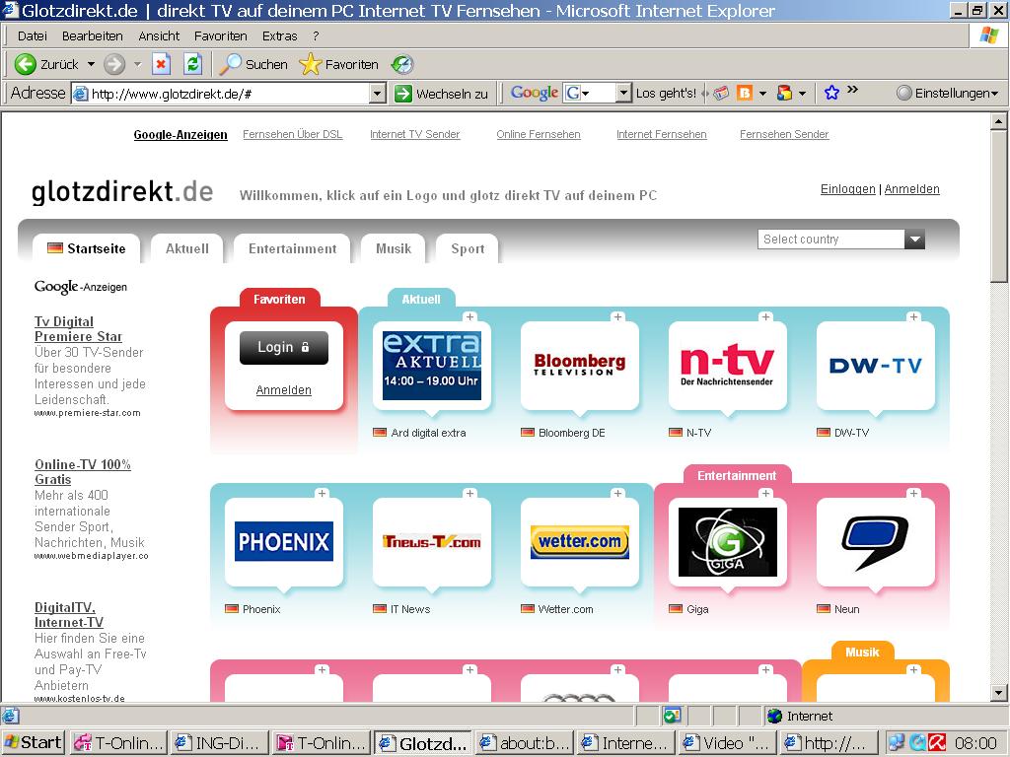Click the green Wechseln zu arrow button
Screen dimensions: 1010x757
click(403, 94)
